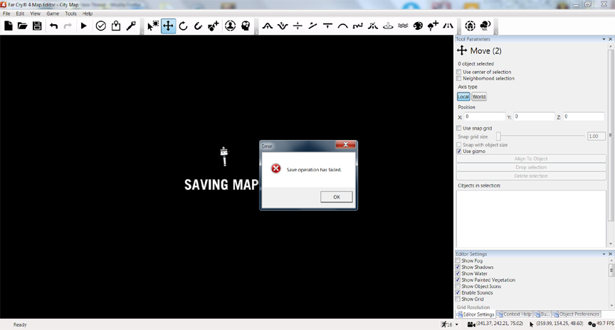Viewport: 615px width, 330px height.
Task: Toggle the Snap with object size checkbox
Action: pyautogui.click(x=459, y=145)
